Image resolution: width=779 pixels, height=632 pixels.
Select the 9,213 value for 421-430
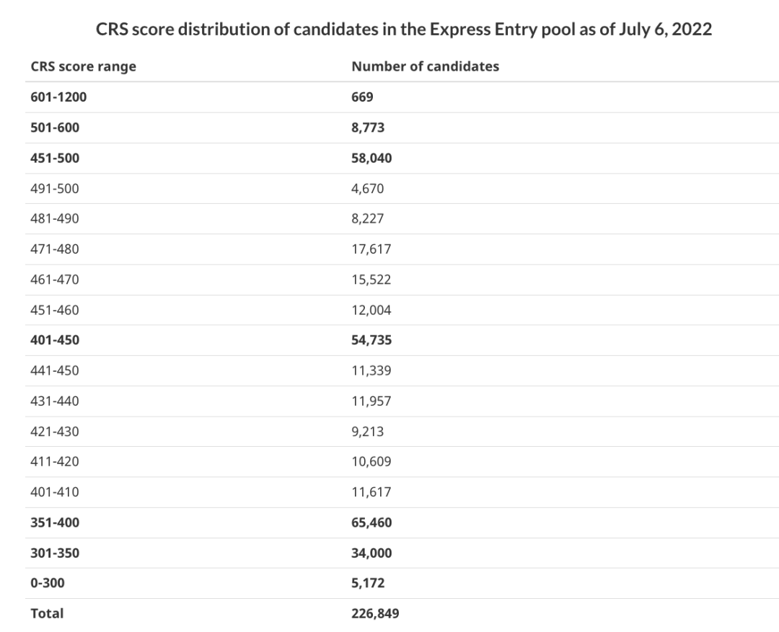tap(367, 432)
